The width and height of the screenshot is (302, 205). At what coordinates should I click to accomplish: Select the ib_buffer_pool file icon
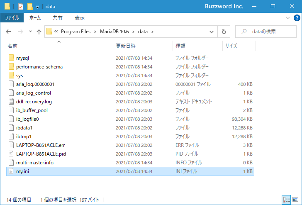click(11, 110)
